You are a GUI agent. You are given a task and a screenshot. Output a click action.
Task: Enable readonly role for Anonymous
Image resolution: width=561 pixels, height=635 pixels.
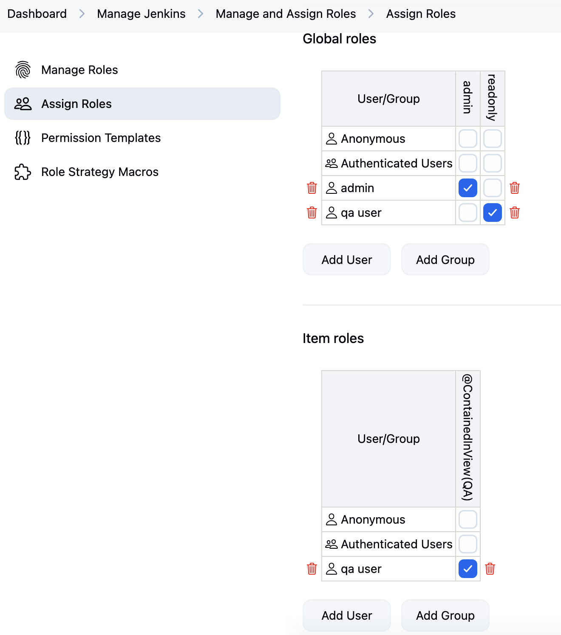[x=493, y=139]
